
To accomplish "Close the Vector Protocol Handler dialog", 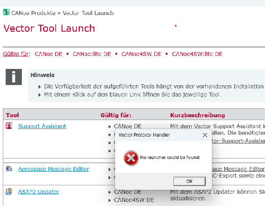I will tap(205, 135).
